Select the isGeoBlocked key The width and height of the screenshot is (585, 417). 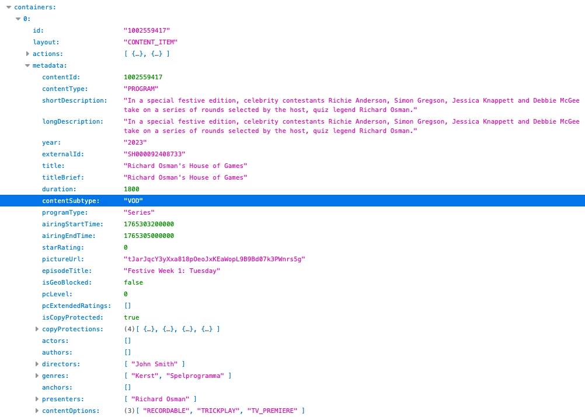point(67,282)
